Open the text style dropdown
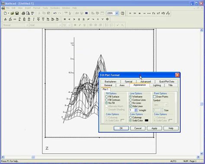This screenshot has width=205, height=164. pyautogui.click(x=27, y=25)
